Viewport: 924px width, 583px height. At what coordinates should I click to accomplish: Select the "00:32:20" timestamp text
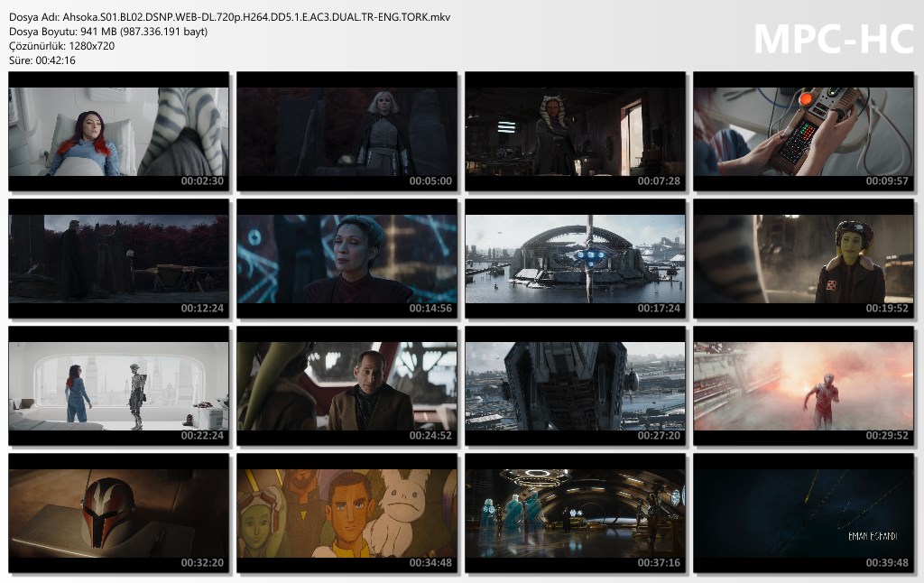[202, 563]
